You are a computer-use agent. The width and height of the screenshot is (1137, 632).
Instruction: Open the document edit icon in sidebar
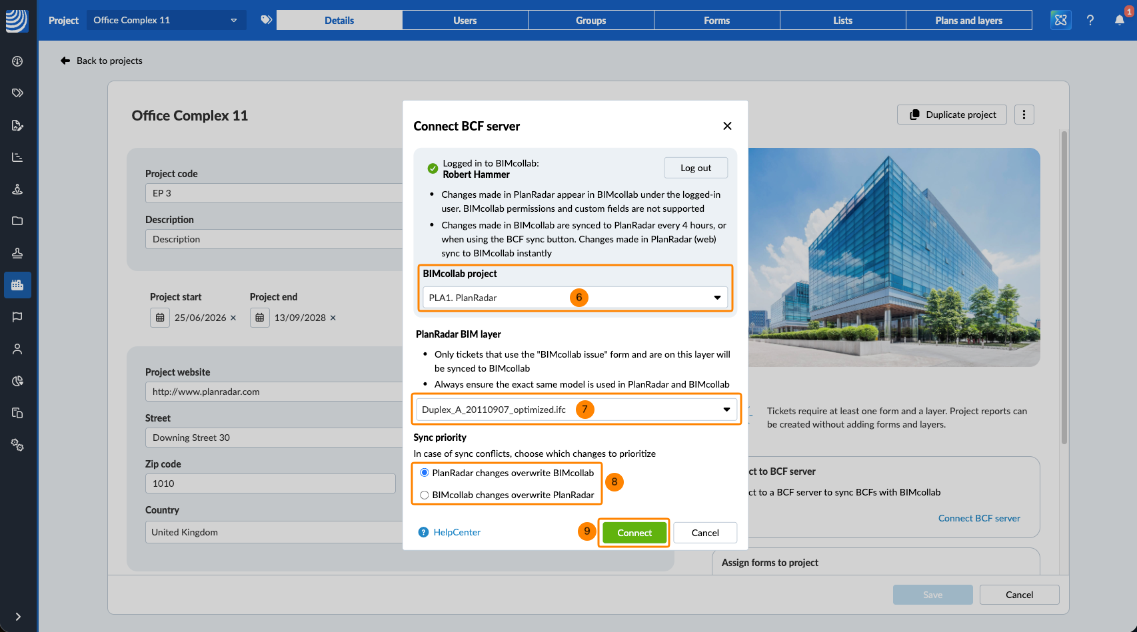(17, 125)
